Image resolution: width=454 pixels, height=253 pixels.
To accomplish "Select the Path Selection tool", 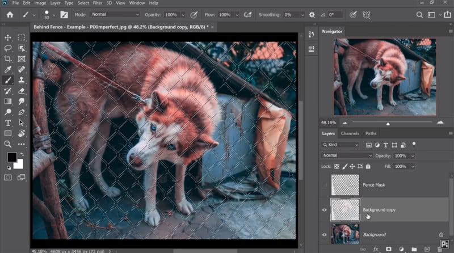I will 22,123.
